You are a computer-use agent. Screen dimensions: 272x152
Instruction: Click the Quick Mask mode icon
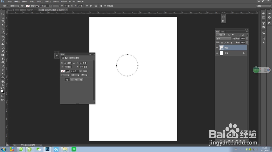click(3, 96)
